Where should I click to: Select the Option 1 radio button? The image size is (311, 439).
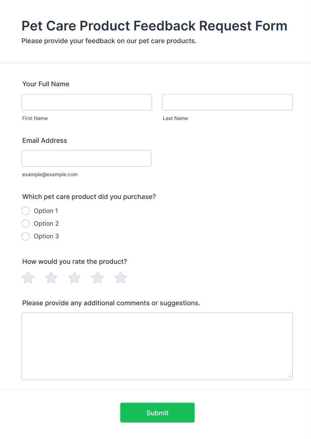point(26,211)
